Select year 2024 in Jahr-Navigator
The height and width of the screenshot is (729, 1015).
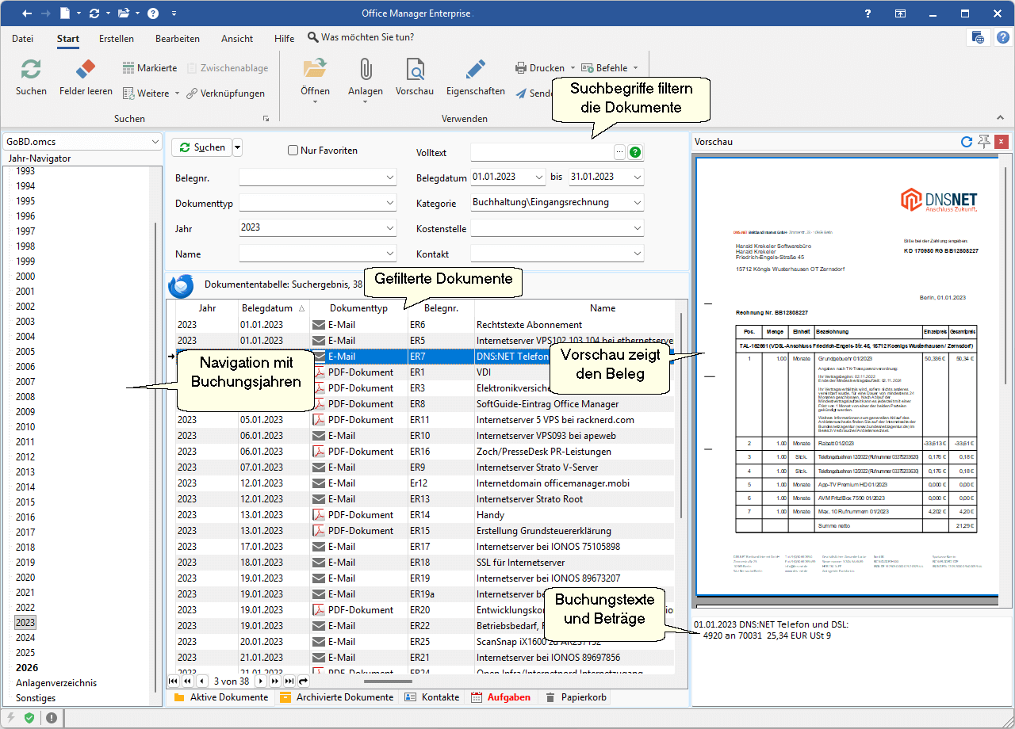[x=25, y=638]
